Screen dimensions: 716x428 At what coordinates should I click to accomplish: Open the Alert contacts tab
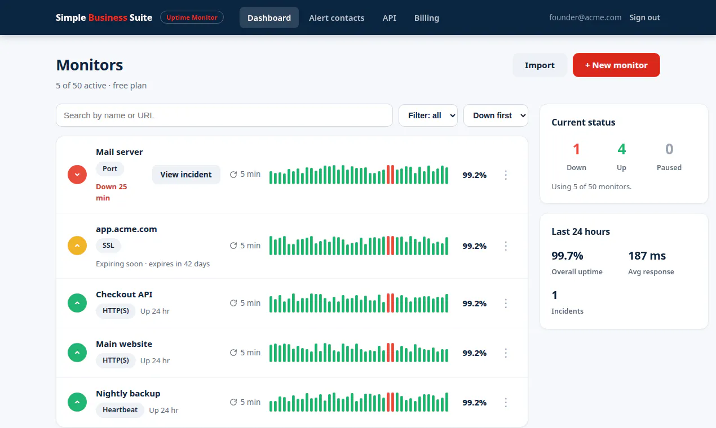[x=337, y=17]
